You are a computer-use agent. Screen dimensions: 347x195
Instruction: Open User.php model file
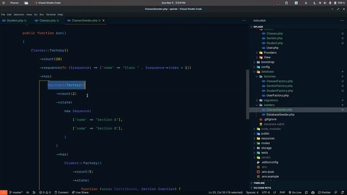click(x=272, y=48)
